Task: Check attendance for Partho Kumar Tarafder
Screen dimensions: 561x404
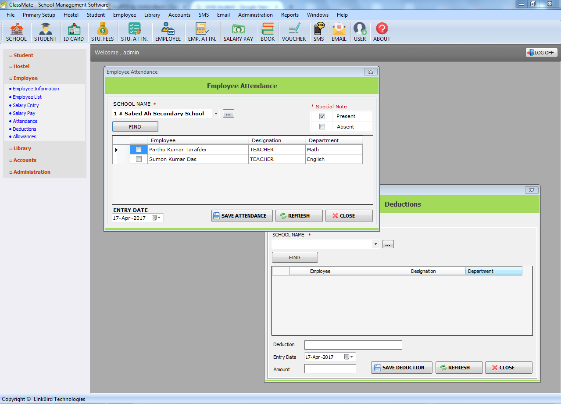Action: (x=139, y=149)
